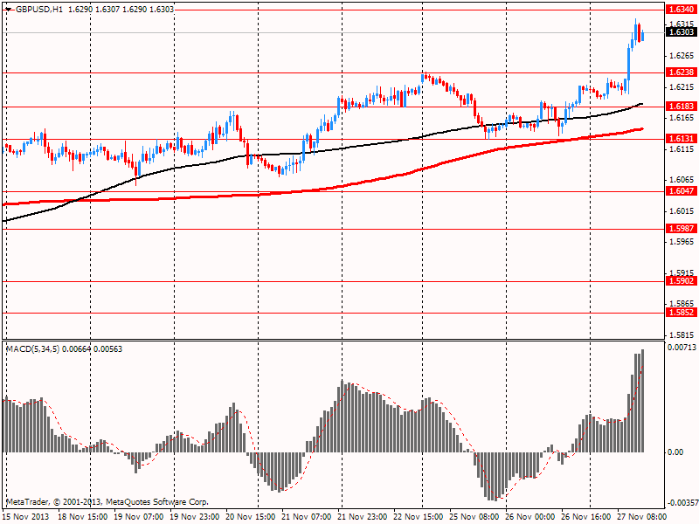This screenshot has height=524, width=699.
Task: Click the 1.6165 price axis value
Action: coord(682,118)
